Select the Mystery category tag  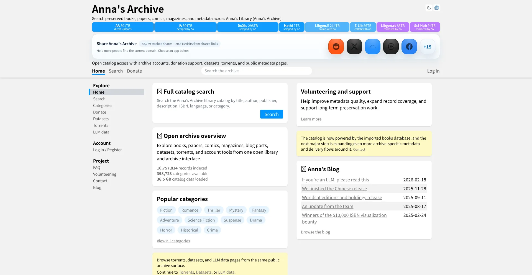(x=236, y=210)
